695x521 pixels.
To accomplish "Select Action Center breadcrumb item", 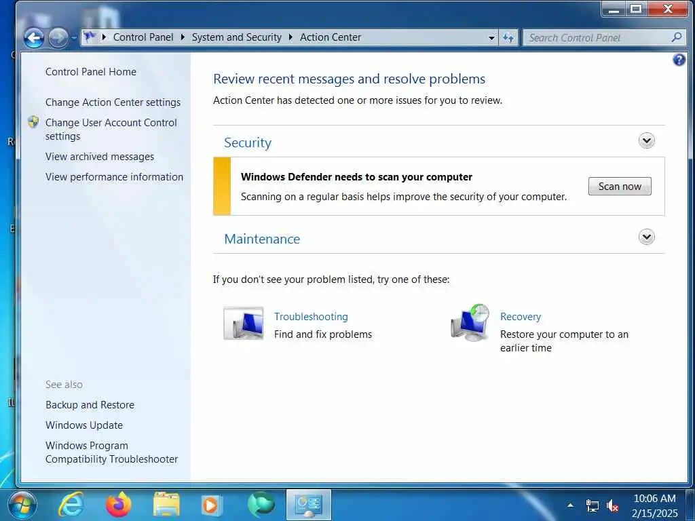I will pos(331,37).
